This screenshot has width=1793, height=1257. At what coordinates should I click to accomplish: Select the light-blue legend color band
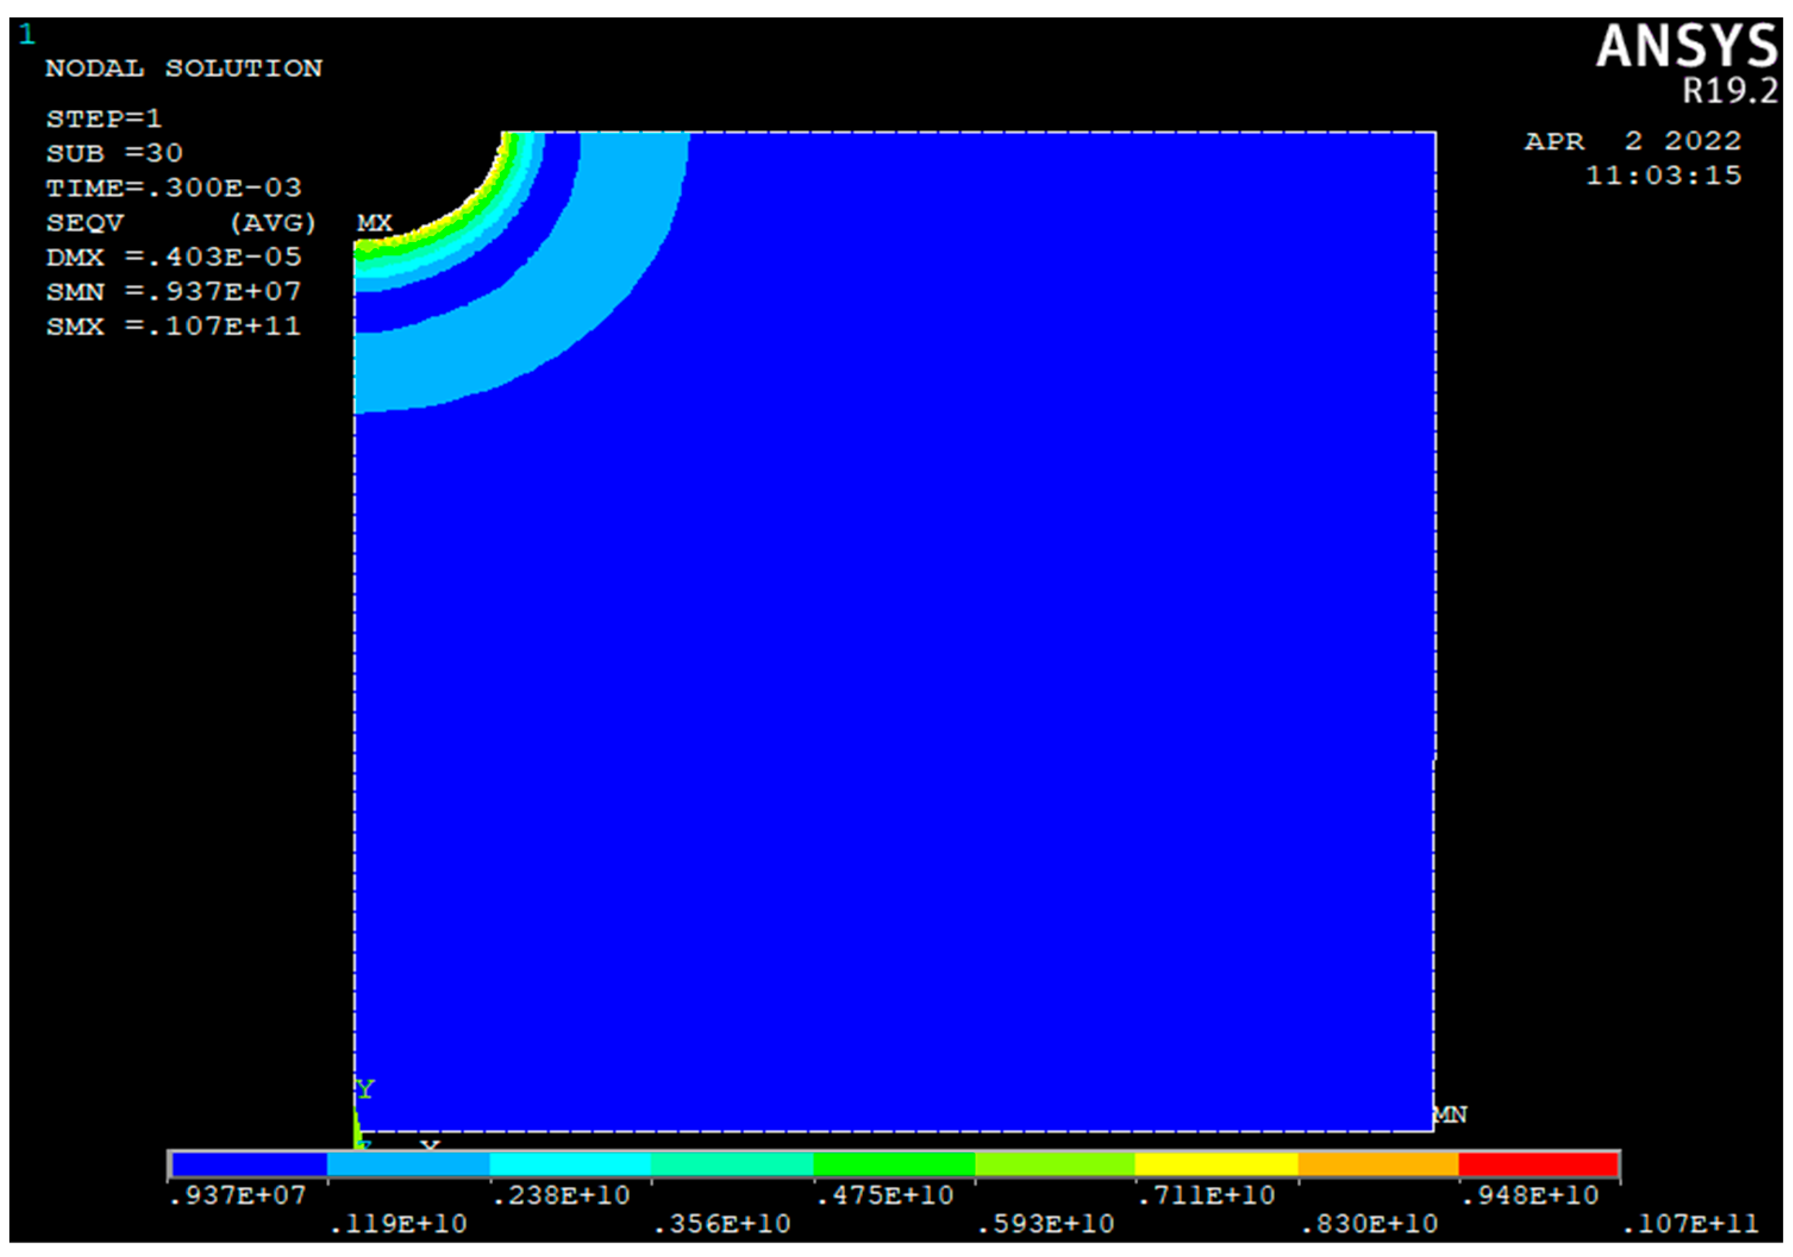408,1164
